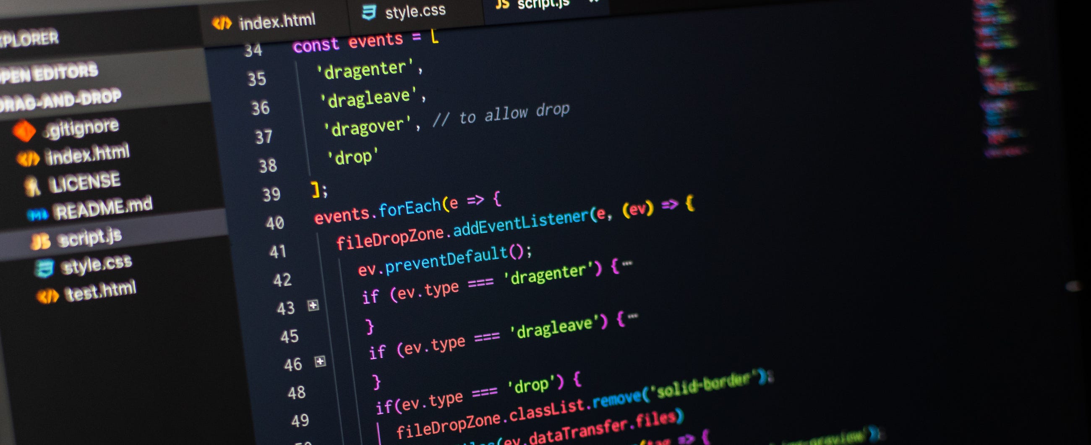Viewport: 1091px width, 445px height.
Task: Click the HTML icon beside index.html in the explorer
Action: [x=28, y=159]
